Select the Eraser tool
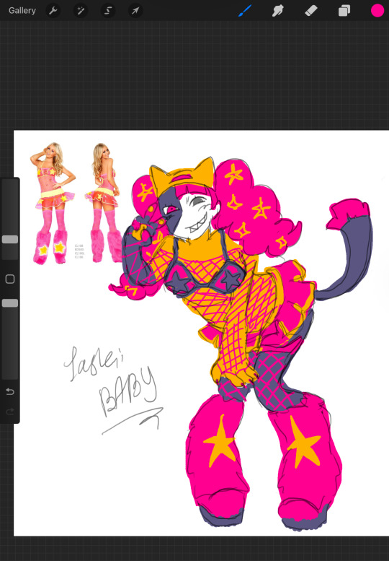This screenshot has width=389, height=561. tap(311, 11)
